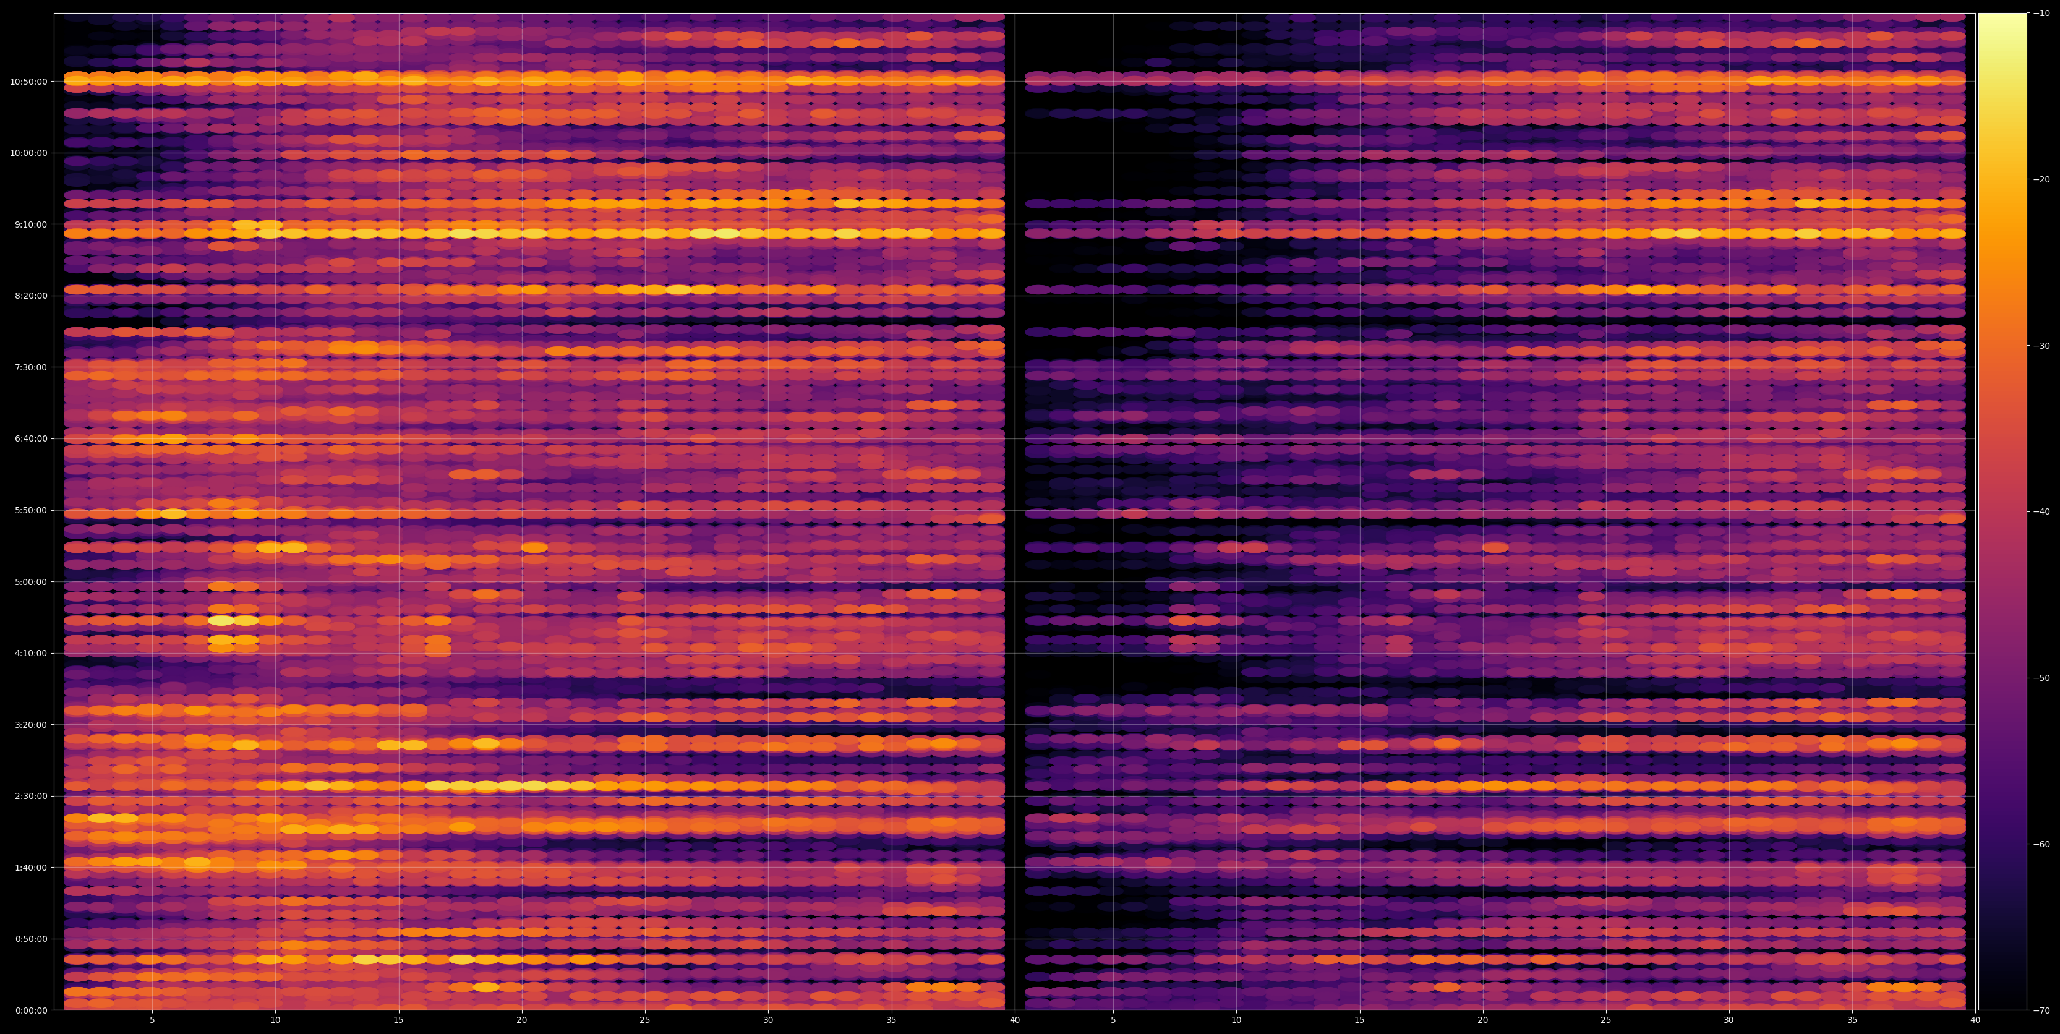2060x1034 pixels.
Task: Click x-axis tick 10 of the right heatmap
Action: (x=1236, y=1020)
